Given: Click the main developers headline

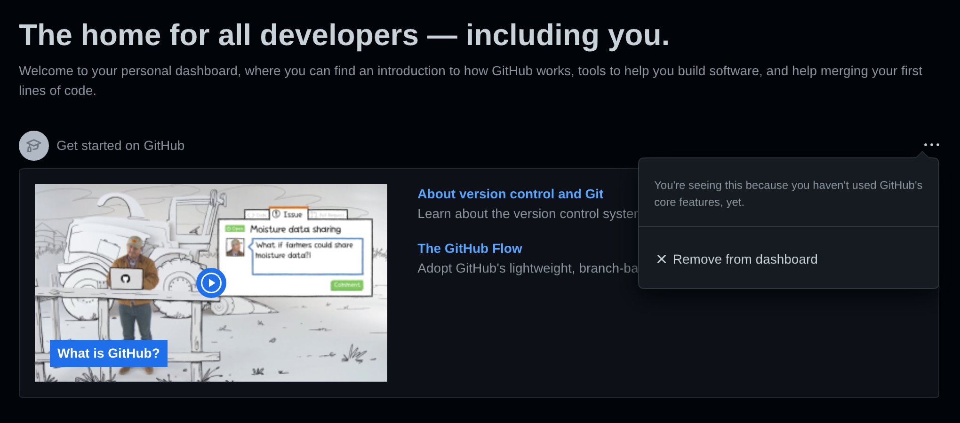Looking at the screenshot, I should [x=344, y=35].
